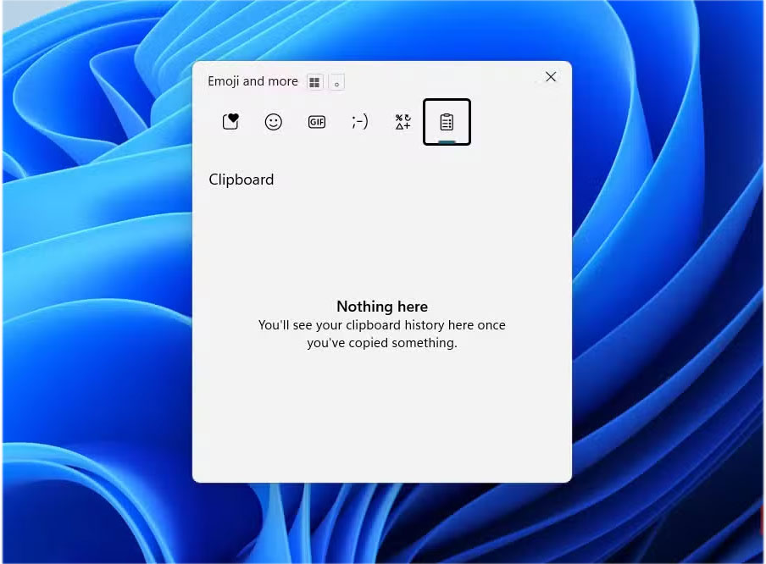766x564 pixels.
Task: Open the kaomoji ;-) category
Action: click(359, 121)
